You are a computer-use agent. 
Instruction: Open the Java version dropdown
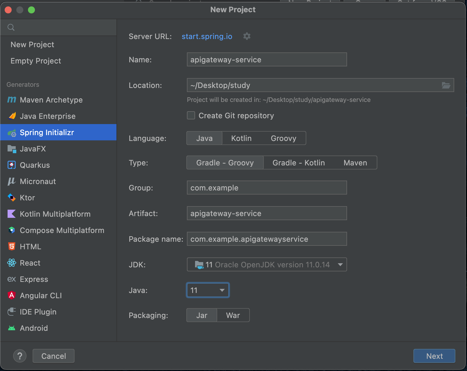pos(208,290)
